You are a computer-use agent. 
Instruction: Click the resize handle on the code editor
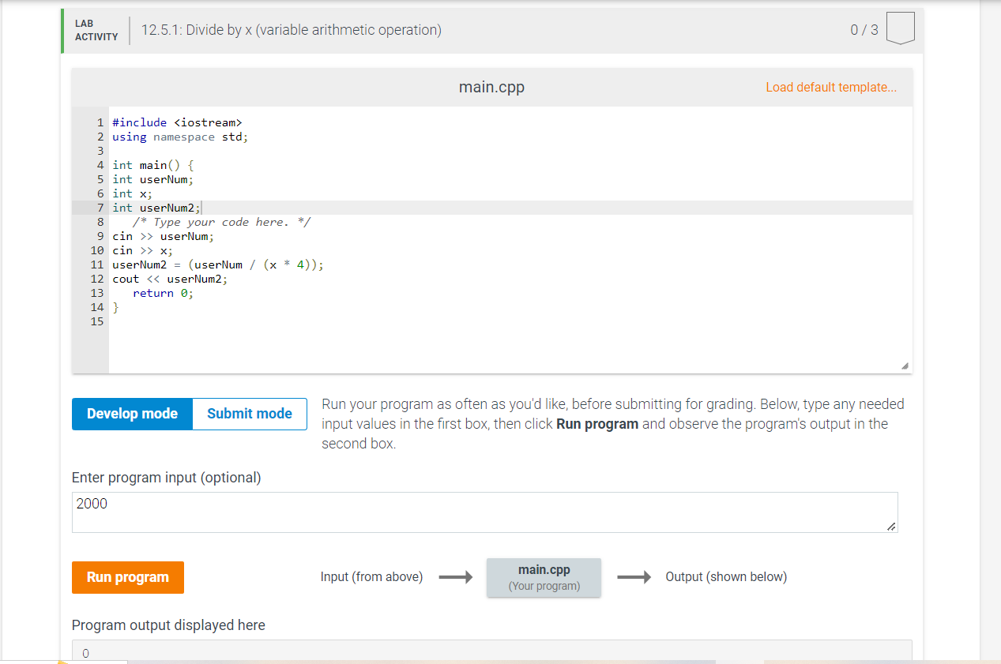point(905,364)
